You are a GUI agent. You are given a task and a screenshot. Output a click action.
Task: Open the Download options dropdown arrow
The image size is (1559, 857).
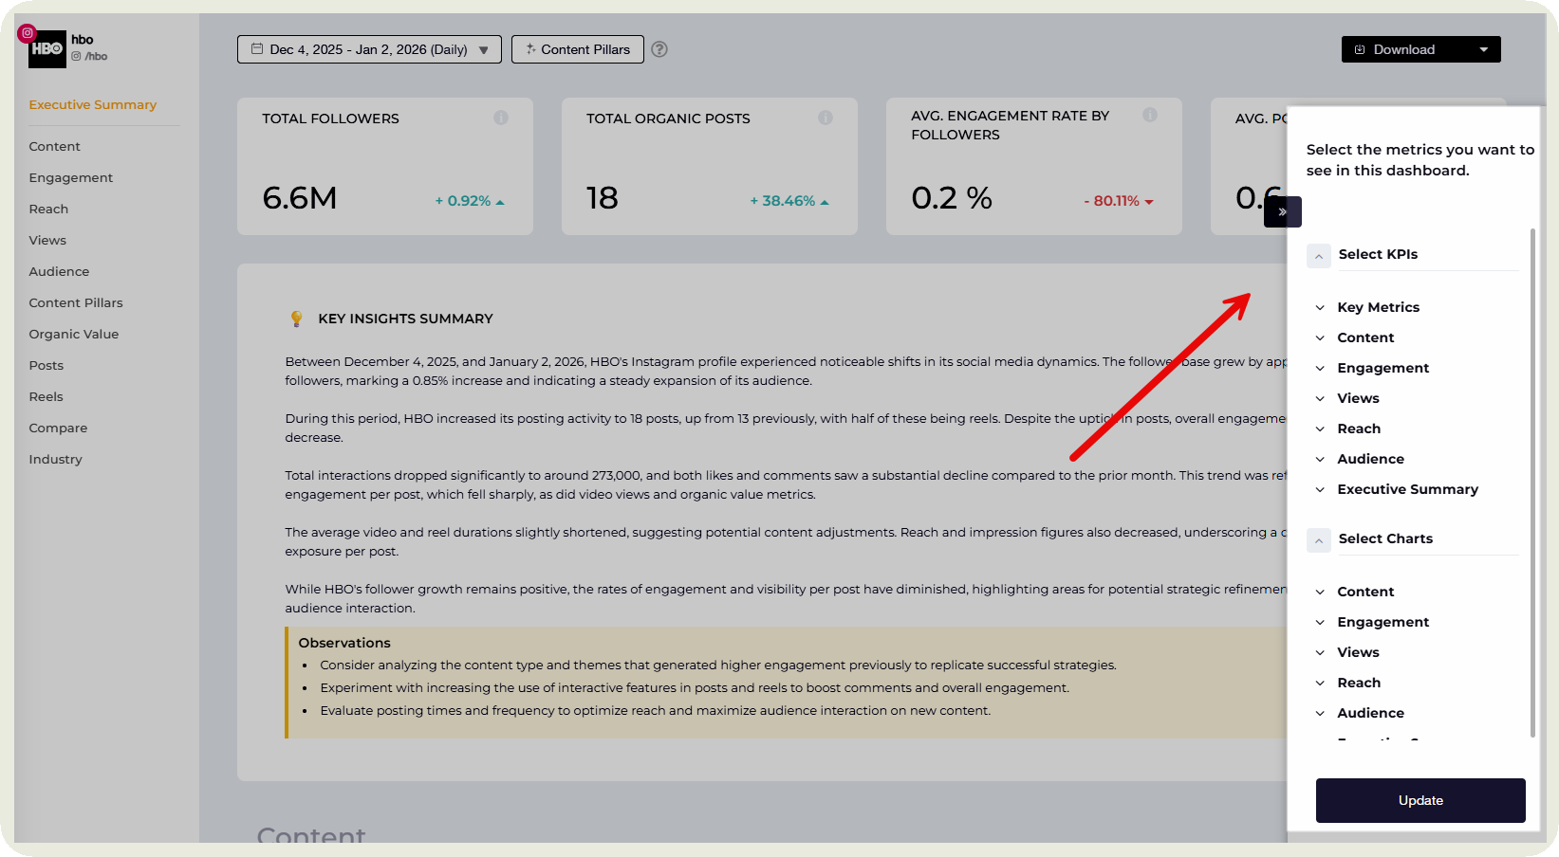[1484, 48]
